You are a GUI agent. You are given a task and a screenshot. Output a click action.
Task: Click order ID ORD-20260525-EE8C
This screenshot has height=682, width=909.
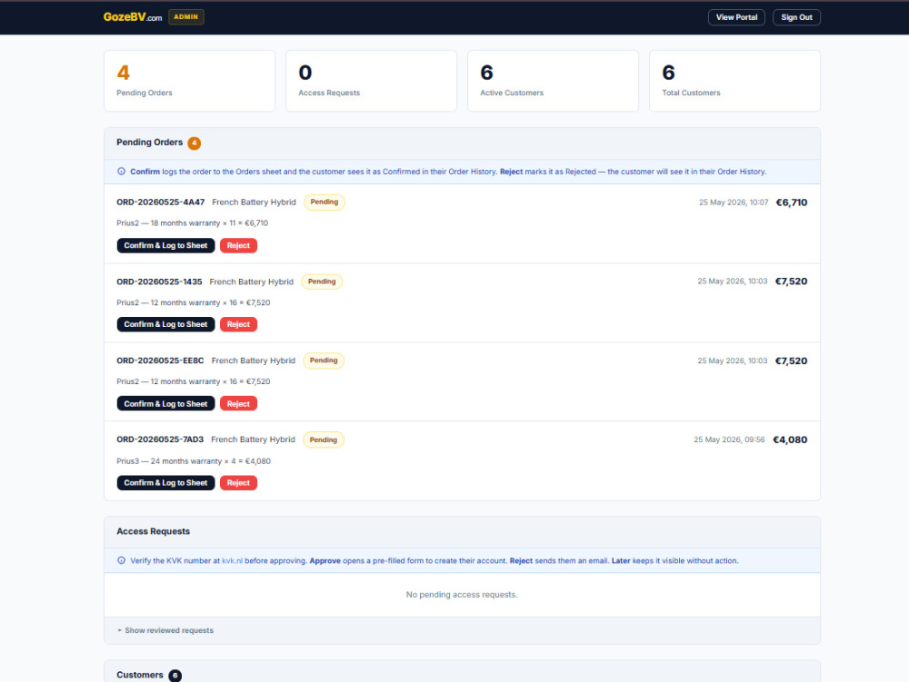[160, 361]
